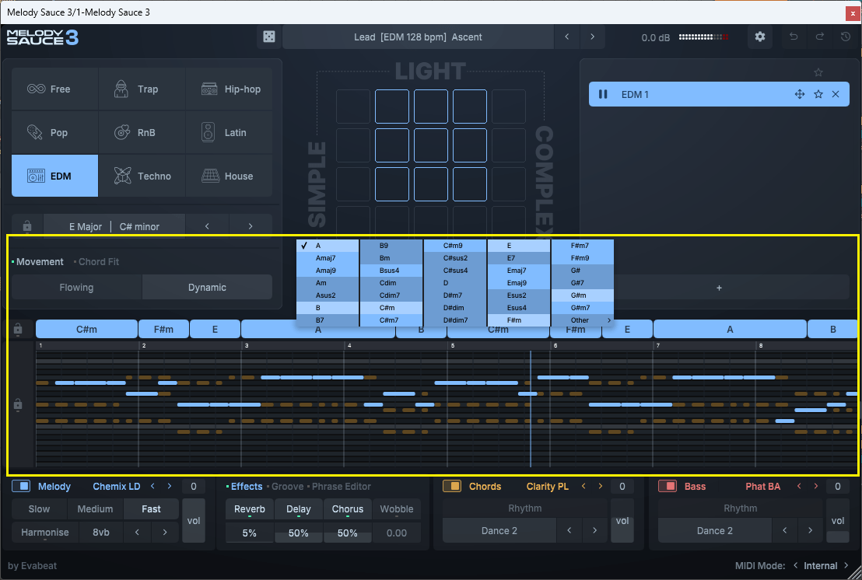This screenshot has height=580, width=862.
Task: Click the move icon on EDM 1
Action: coord(799,94)
